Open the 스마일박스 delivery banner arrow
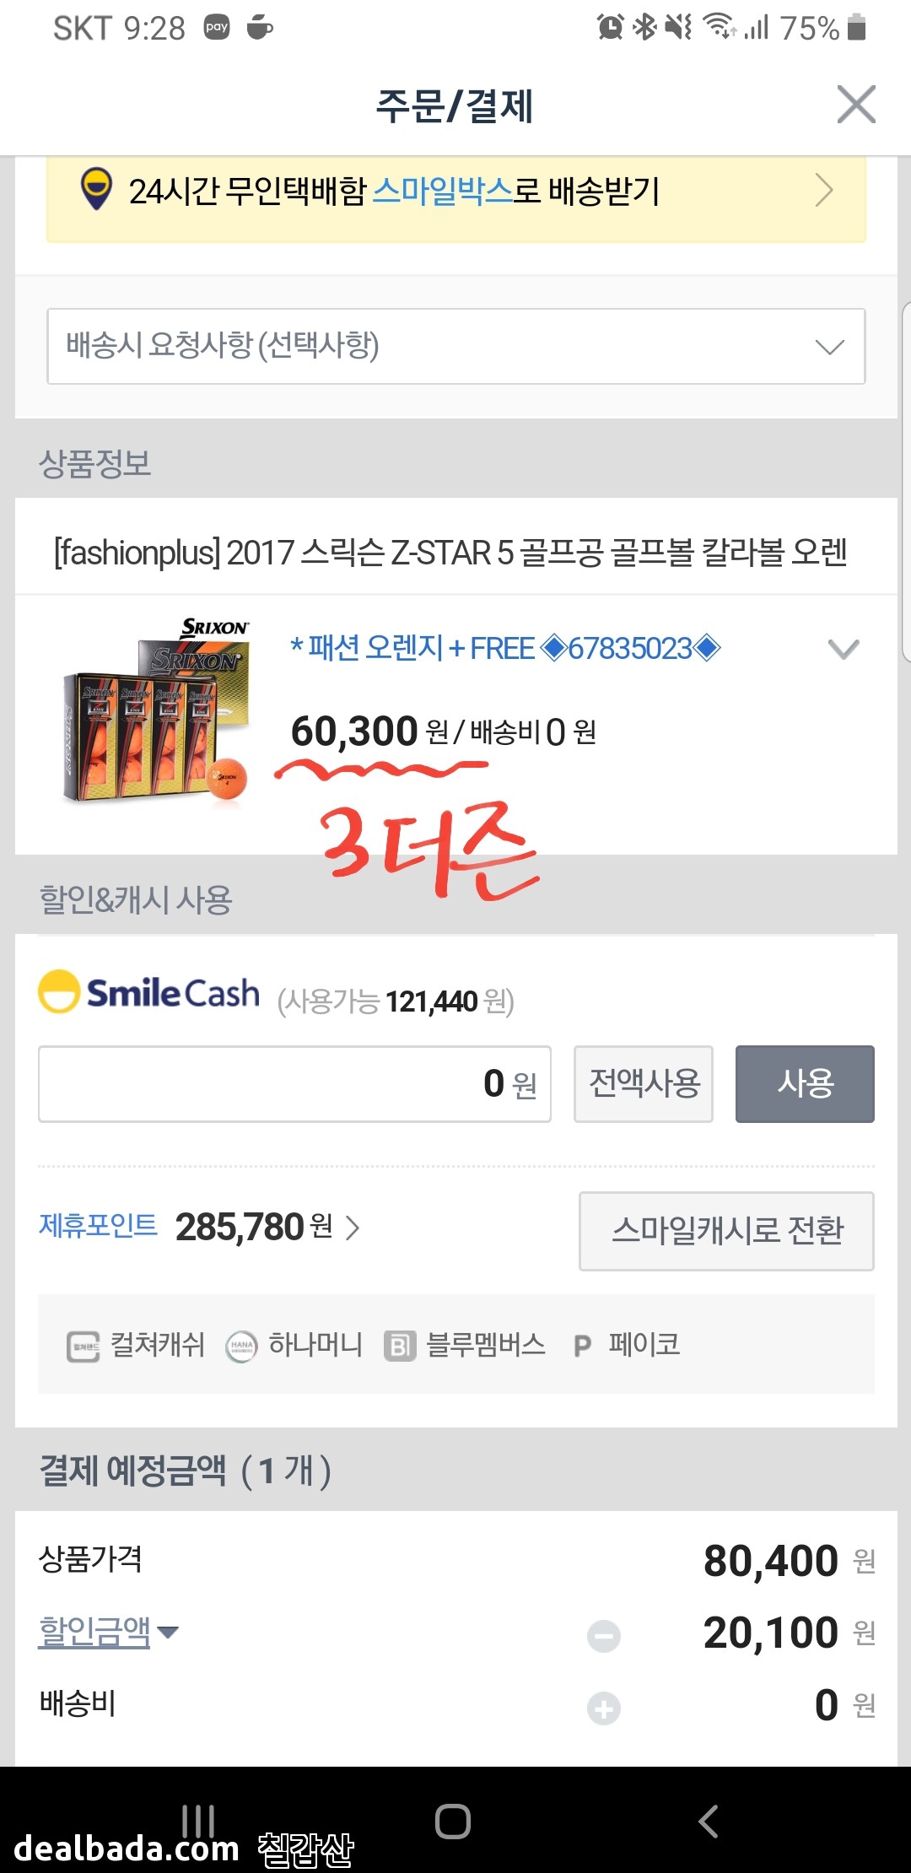 [824, 190]
